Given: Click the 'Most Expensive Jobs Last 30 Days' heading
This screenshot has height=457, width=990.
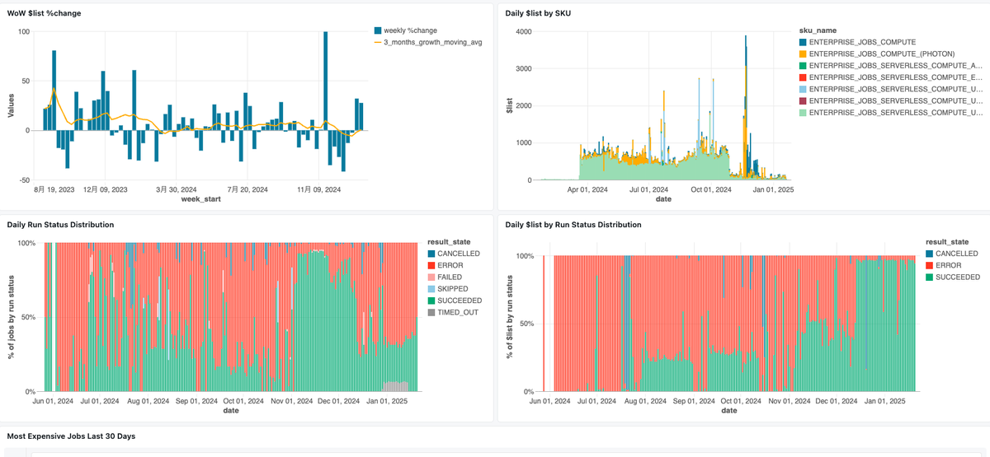Looking at the screenshot, I should [x=70, y=435].
